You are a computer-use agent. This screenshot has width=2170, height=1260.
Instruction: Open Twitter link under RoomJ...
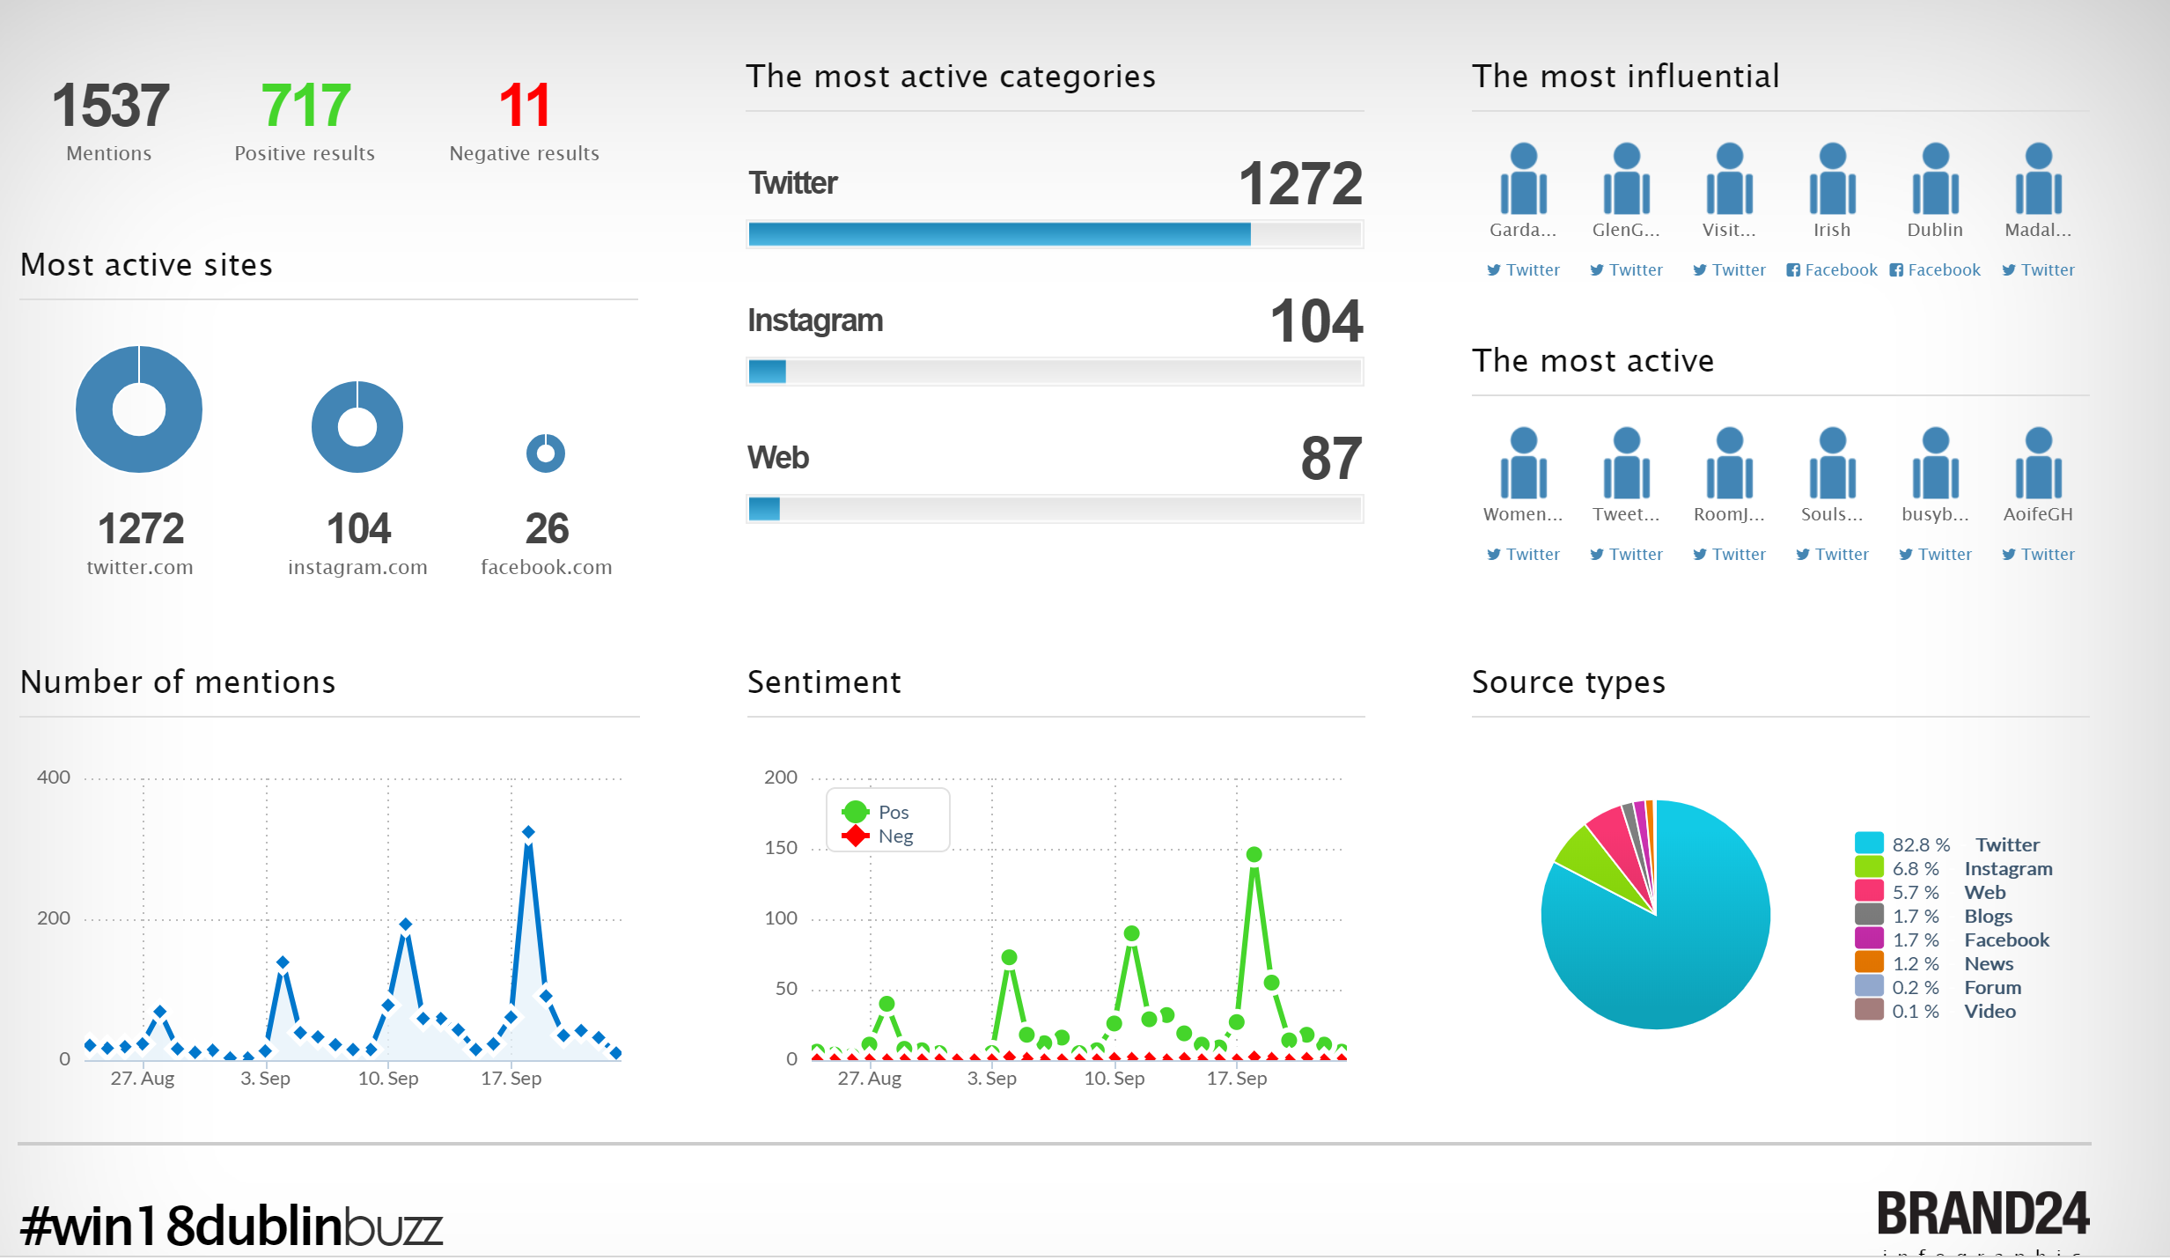[x=1729, y=554]
